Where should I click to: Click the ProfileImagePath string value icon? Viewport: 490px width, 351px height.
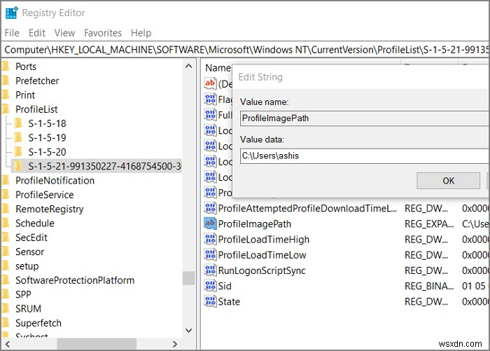pos(210,223)
